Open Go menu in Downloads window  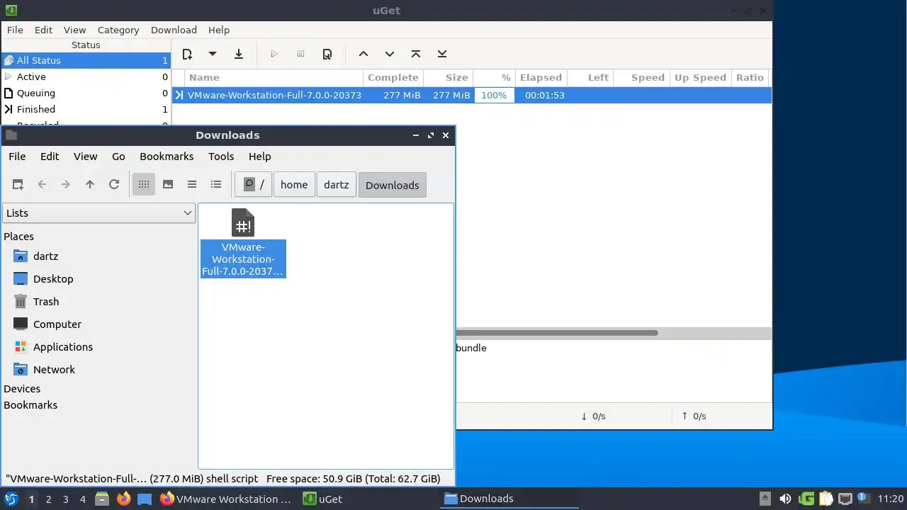(x=118, y=156)
